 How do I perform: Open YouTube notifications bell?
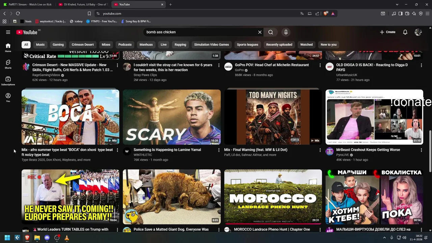tap(405, 32)
